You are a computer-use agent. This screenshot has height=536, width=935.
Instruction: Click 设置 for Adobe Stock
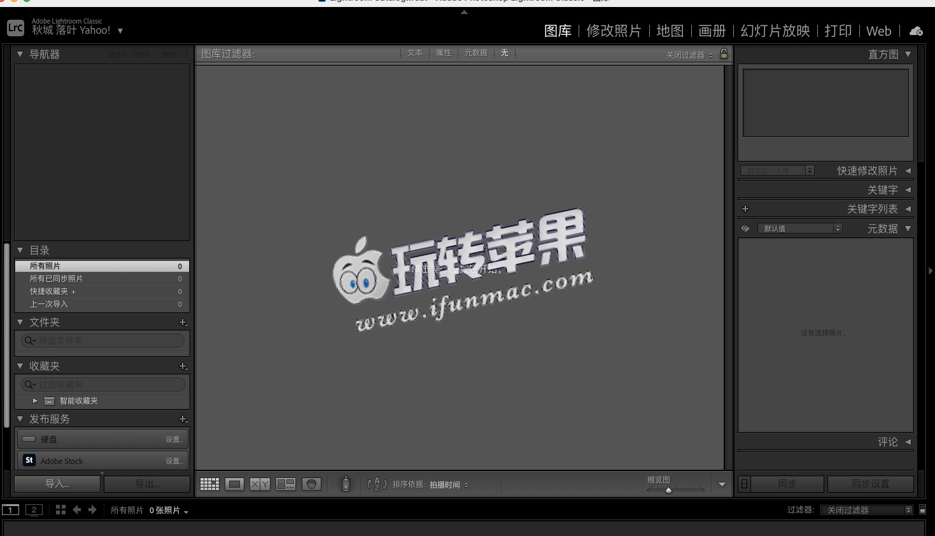click(174, 461)
